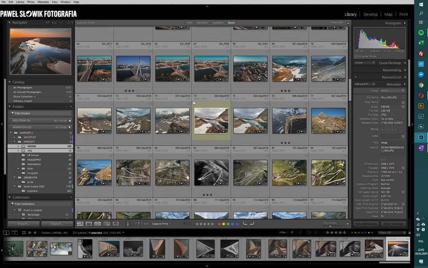Select Attribute filter in Library Filter bar

pos(202,23)
